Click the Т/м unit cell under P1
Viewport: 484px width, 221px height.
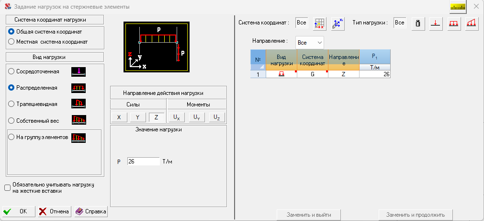click(375, 67)
